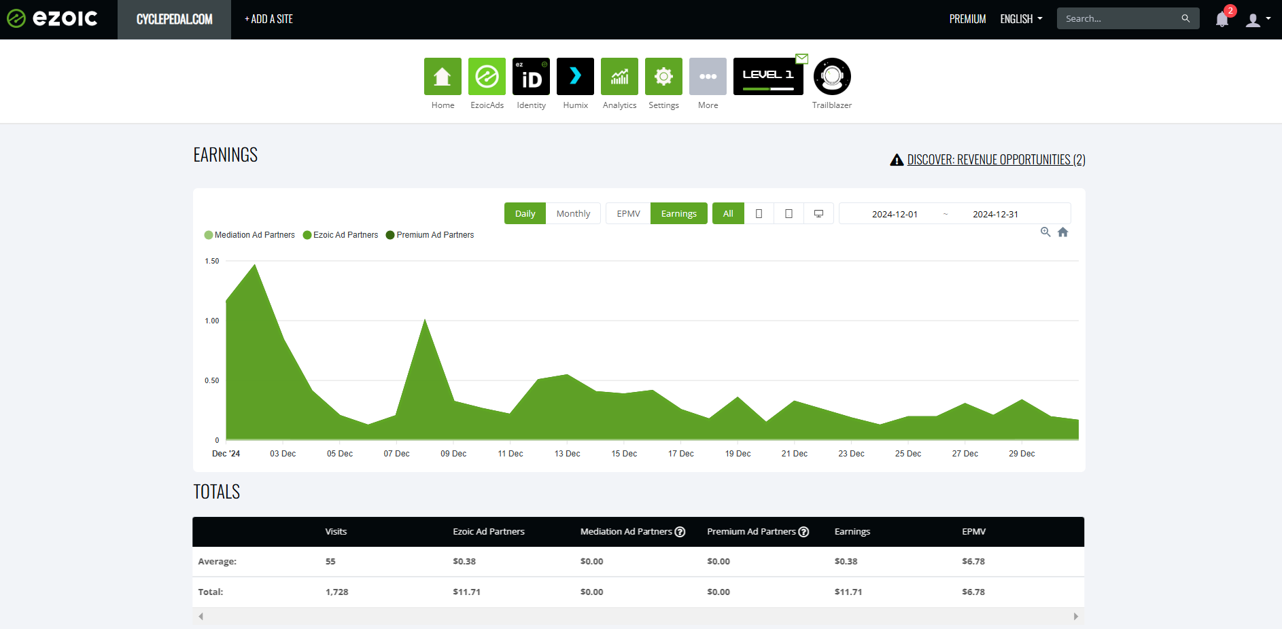Switch chart to Daily view

point(525,213)
